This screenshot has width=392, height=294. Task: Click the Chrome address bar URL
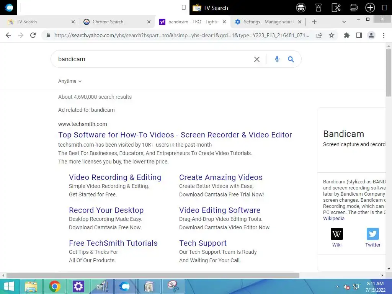click(182, 35)
